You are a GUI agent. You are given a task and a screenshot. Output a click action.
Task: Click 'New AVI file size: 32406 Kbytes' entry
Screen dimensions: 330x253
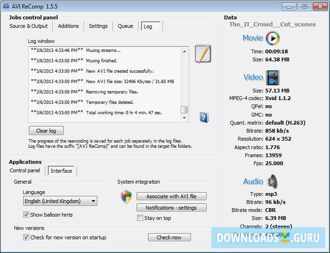(102, 81)
